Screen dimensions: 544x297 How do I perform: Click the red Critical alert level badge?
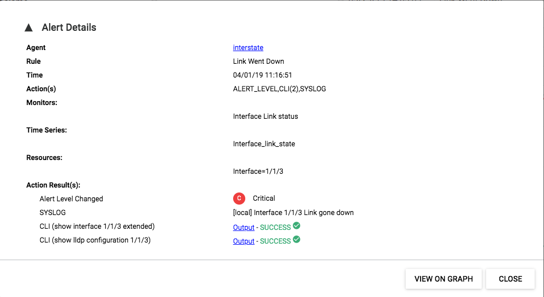[x=239, y=199]
